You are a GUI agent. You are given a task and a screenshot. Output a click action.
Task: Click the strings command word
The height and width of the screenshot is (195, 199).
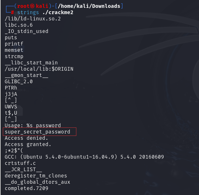coord(28,13)
